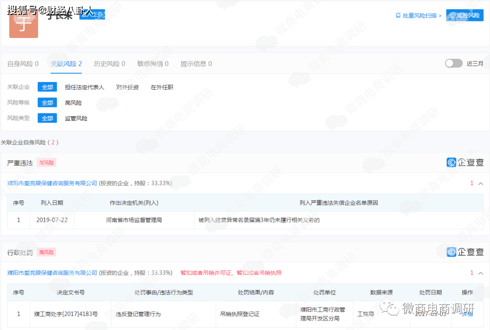
Task: Filter 关联企业 by 担任法定代表人
Action: coord(84,87)
